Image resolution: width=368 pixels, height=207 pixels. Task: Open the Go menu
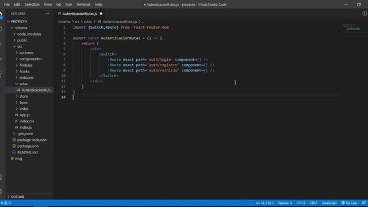coord(59,4)
